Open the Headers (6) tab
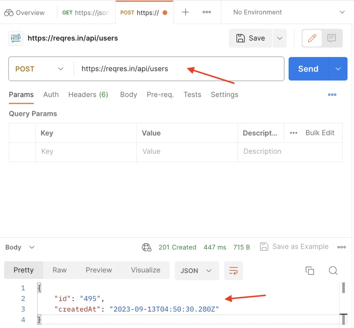354x328 pixels. click(88, 95)
